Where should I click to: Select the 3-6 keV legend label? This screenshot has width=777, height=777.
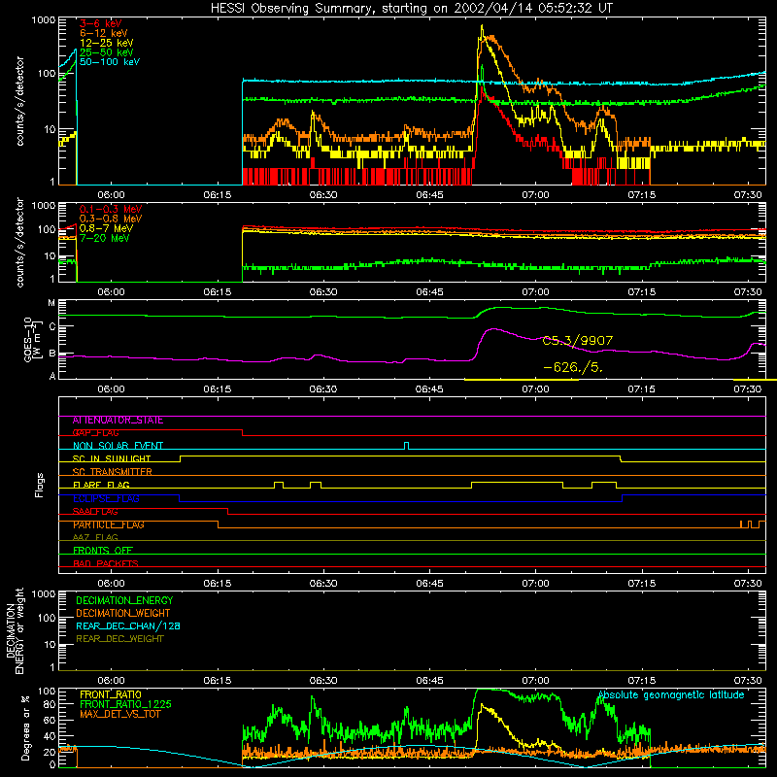[100, 23]
